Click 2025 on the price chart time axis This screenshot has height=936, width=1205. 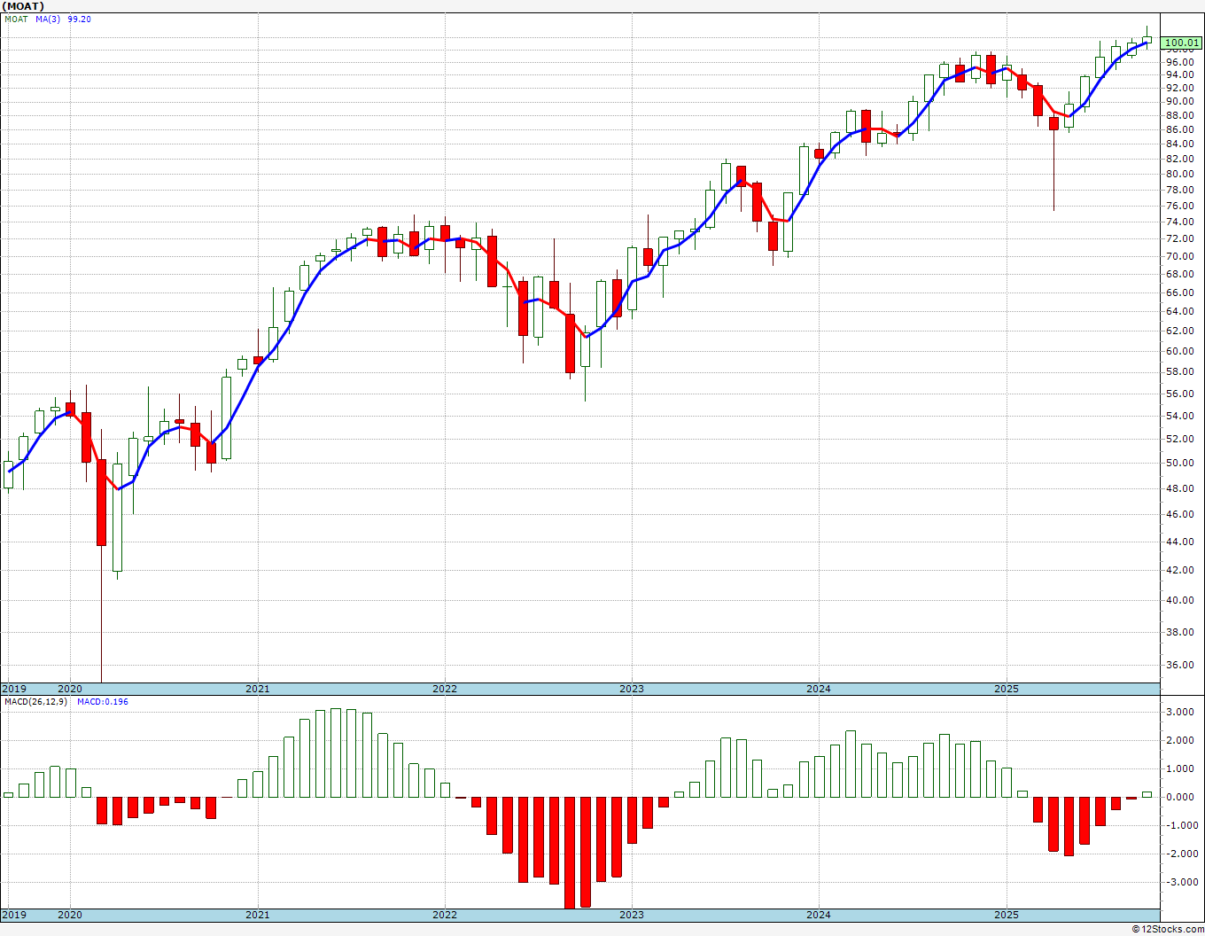[x=1007, y=689]
